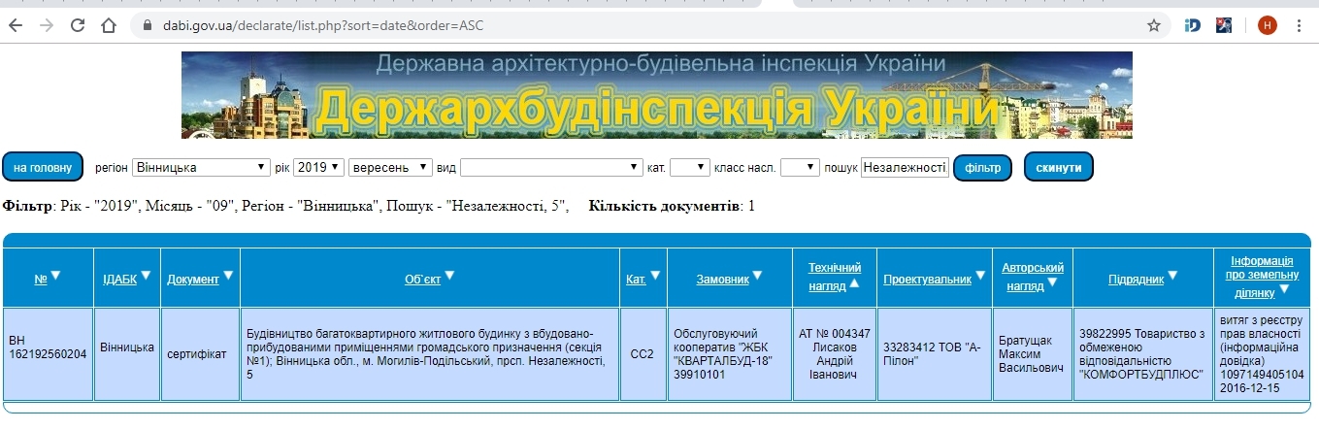Open the Chrome profile avatar
Screen dimensions: 1319x430
(1268, 26)
